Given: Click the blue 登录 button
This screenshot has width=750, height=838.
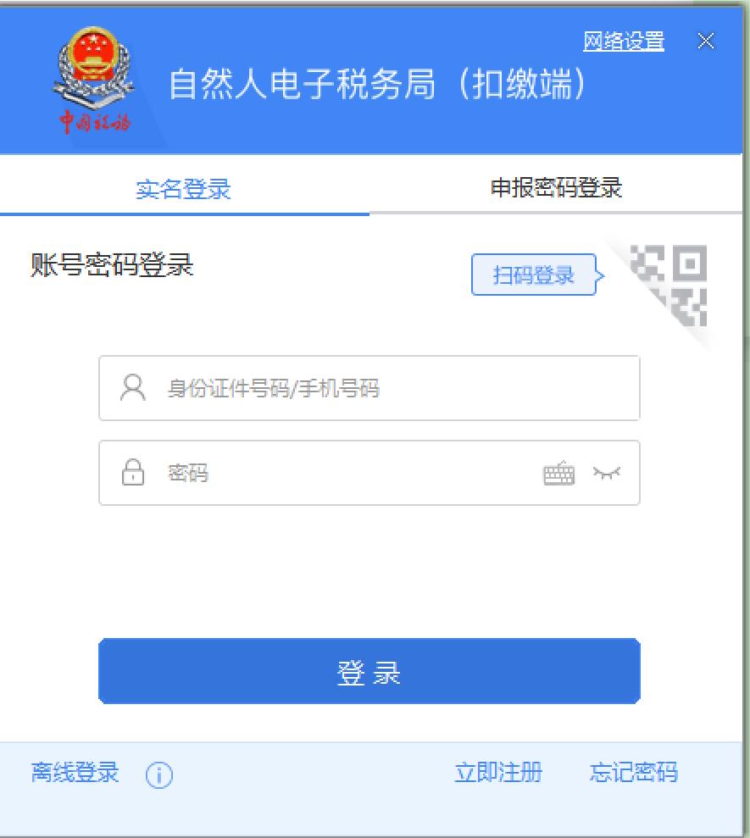Looking at the screenshot, I should point(369,671).
